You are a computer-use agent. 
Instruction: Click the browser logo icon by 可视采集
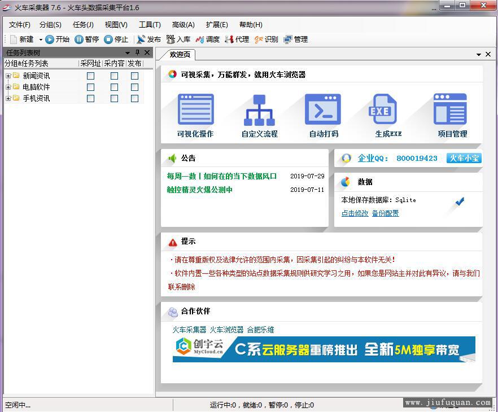coord(172,74)
